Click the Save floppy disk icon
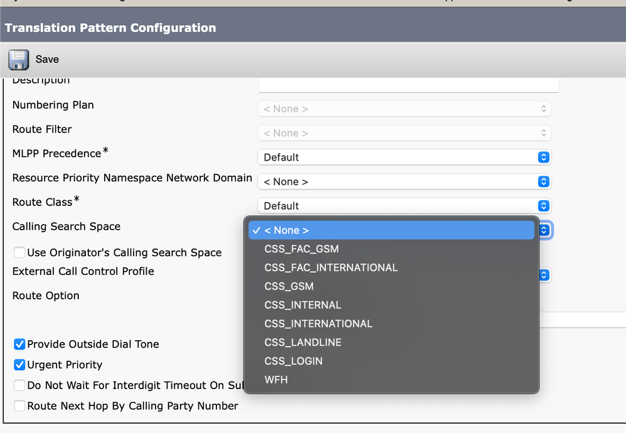 (18, 60)
